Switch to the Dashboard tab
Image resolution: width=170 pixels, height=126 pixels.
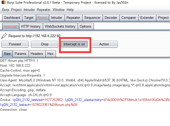coord(12,18)
